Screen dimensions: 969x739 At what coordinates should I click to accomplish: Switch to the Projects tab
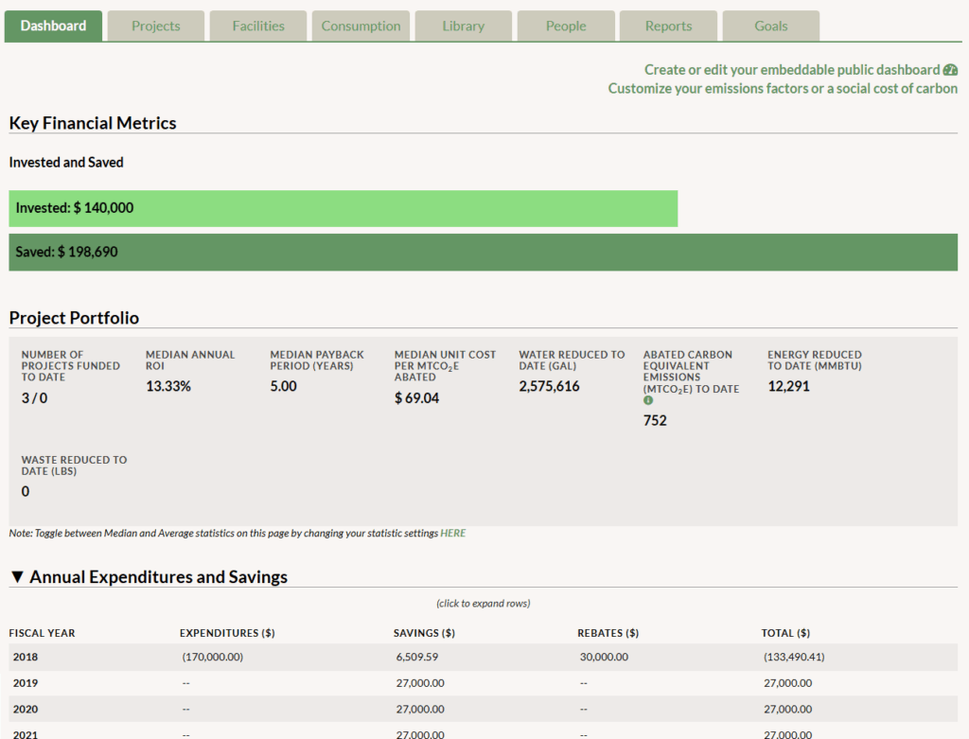coord(156,26)
